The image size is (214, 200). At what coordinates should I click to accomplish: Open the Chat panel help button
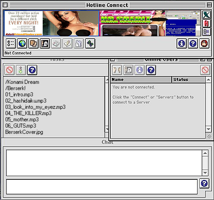tap(204, 183)
